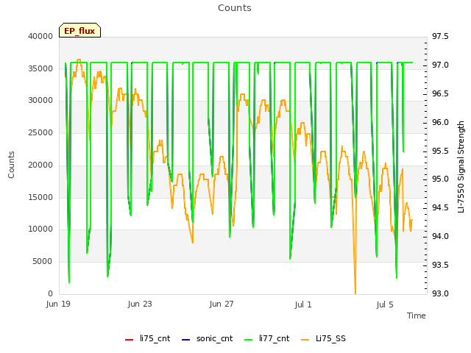Toggle li75_cnt series in legend

coord(147,338)
